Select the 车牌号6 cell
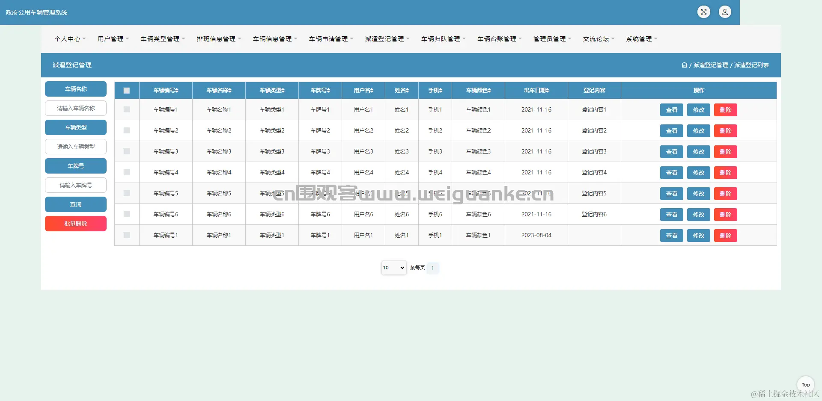Image resolution: width=822 pixels, height=401 pixels. (320, 214)
